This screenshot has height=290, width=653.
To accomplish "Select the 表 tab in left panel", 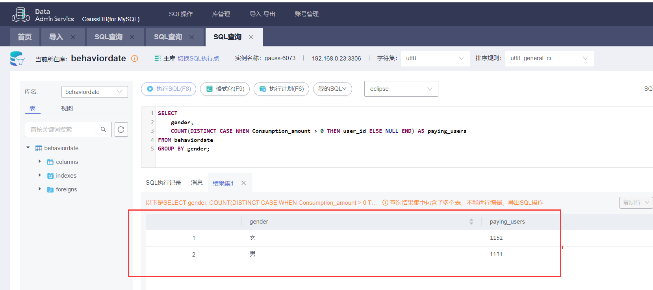I will [x=33, y=108].
